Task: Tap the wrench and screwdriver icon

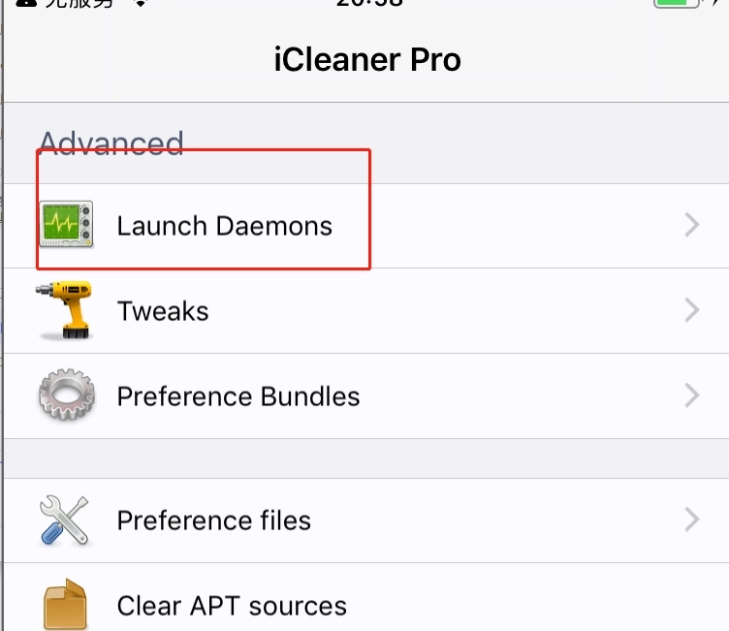Action: point(64,520)
